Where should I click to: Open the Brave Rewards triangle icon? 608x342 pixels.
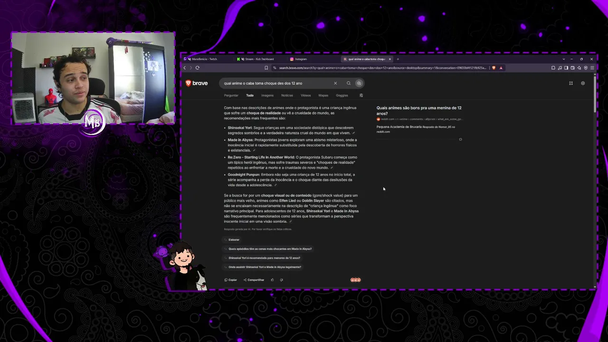(501, 68)
